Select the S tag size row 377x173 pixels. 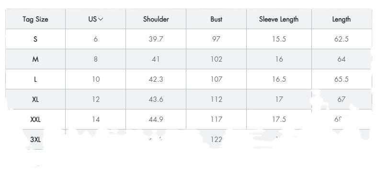(189, 39)
